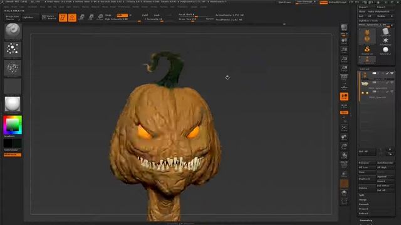Click the Solo mode icon
Image resolution: width=401 pixels, height=225 pixels.
[344, 193]
